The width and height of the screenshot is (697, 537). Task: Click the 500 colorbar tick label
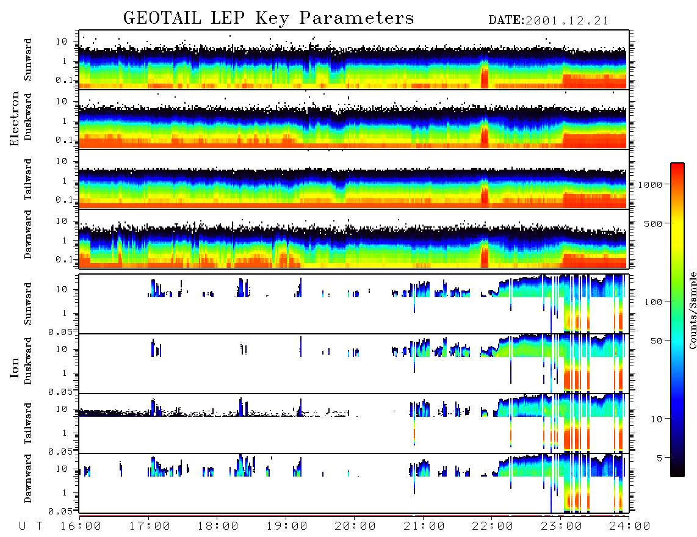654,223
